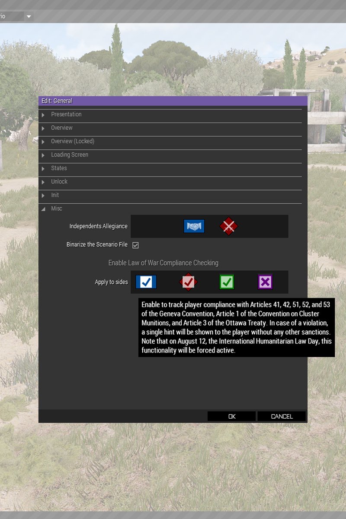This screenshot has height=519, width=346.
Task: Click the Overview (Locked) section label
Action: pyautogui.click(x=73, y=141)
